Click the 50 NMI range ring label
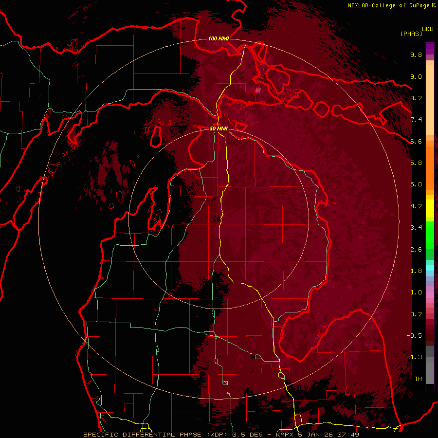Image resolution: width=438 pixels, height=438 pixels. tap(219, 128)
